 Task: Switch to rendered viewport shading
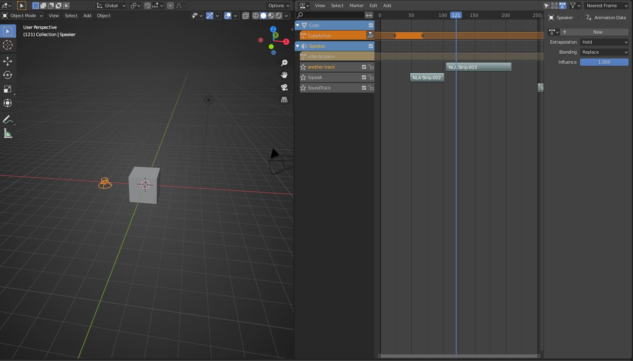(279, 16)
